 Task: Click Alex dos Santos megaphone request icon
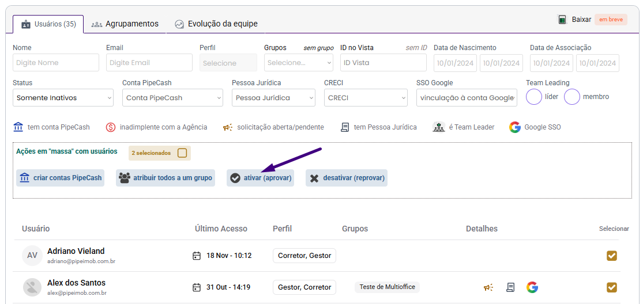488,288
